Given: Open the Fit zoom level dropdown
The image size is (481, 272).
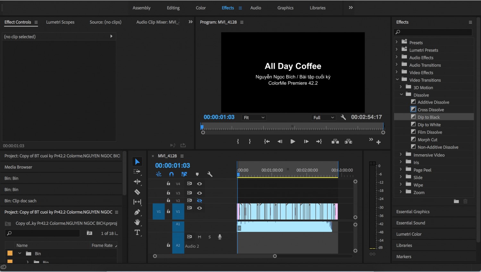Looking at the screenshot, I should coord(254,118).
